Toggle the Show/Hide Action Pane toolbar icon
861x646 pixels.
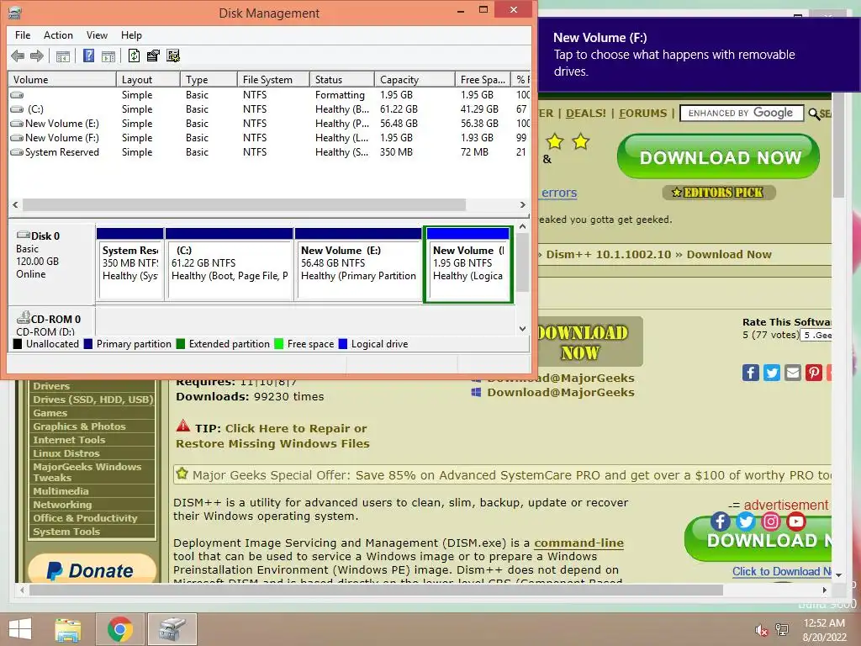point(108,56)
